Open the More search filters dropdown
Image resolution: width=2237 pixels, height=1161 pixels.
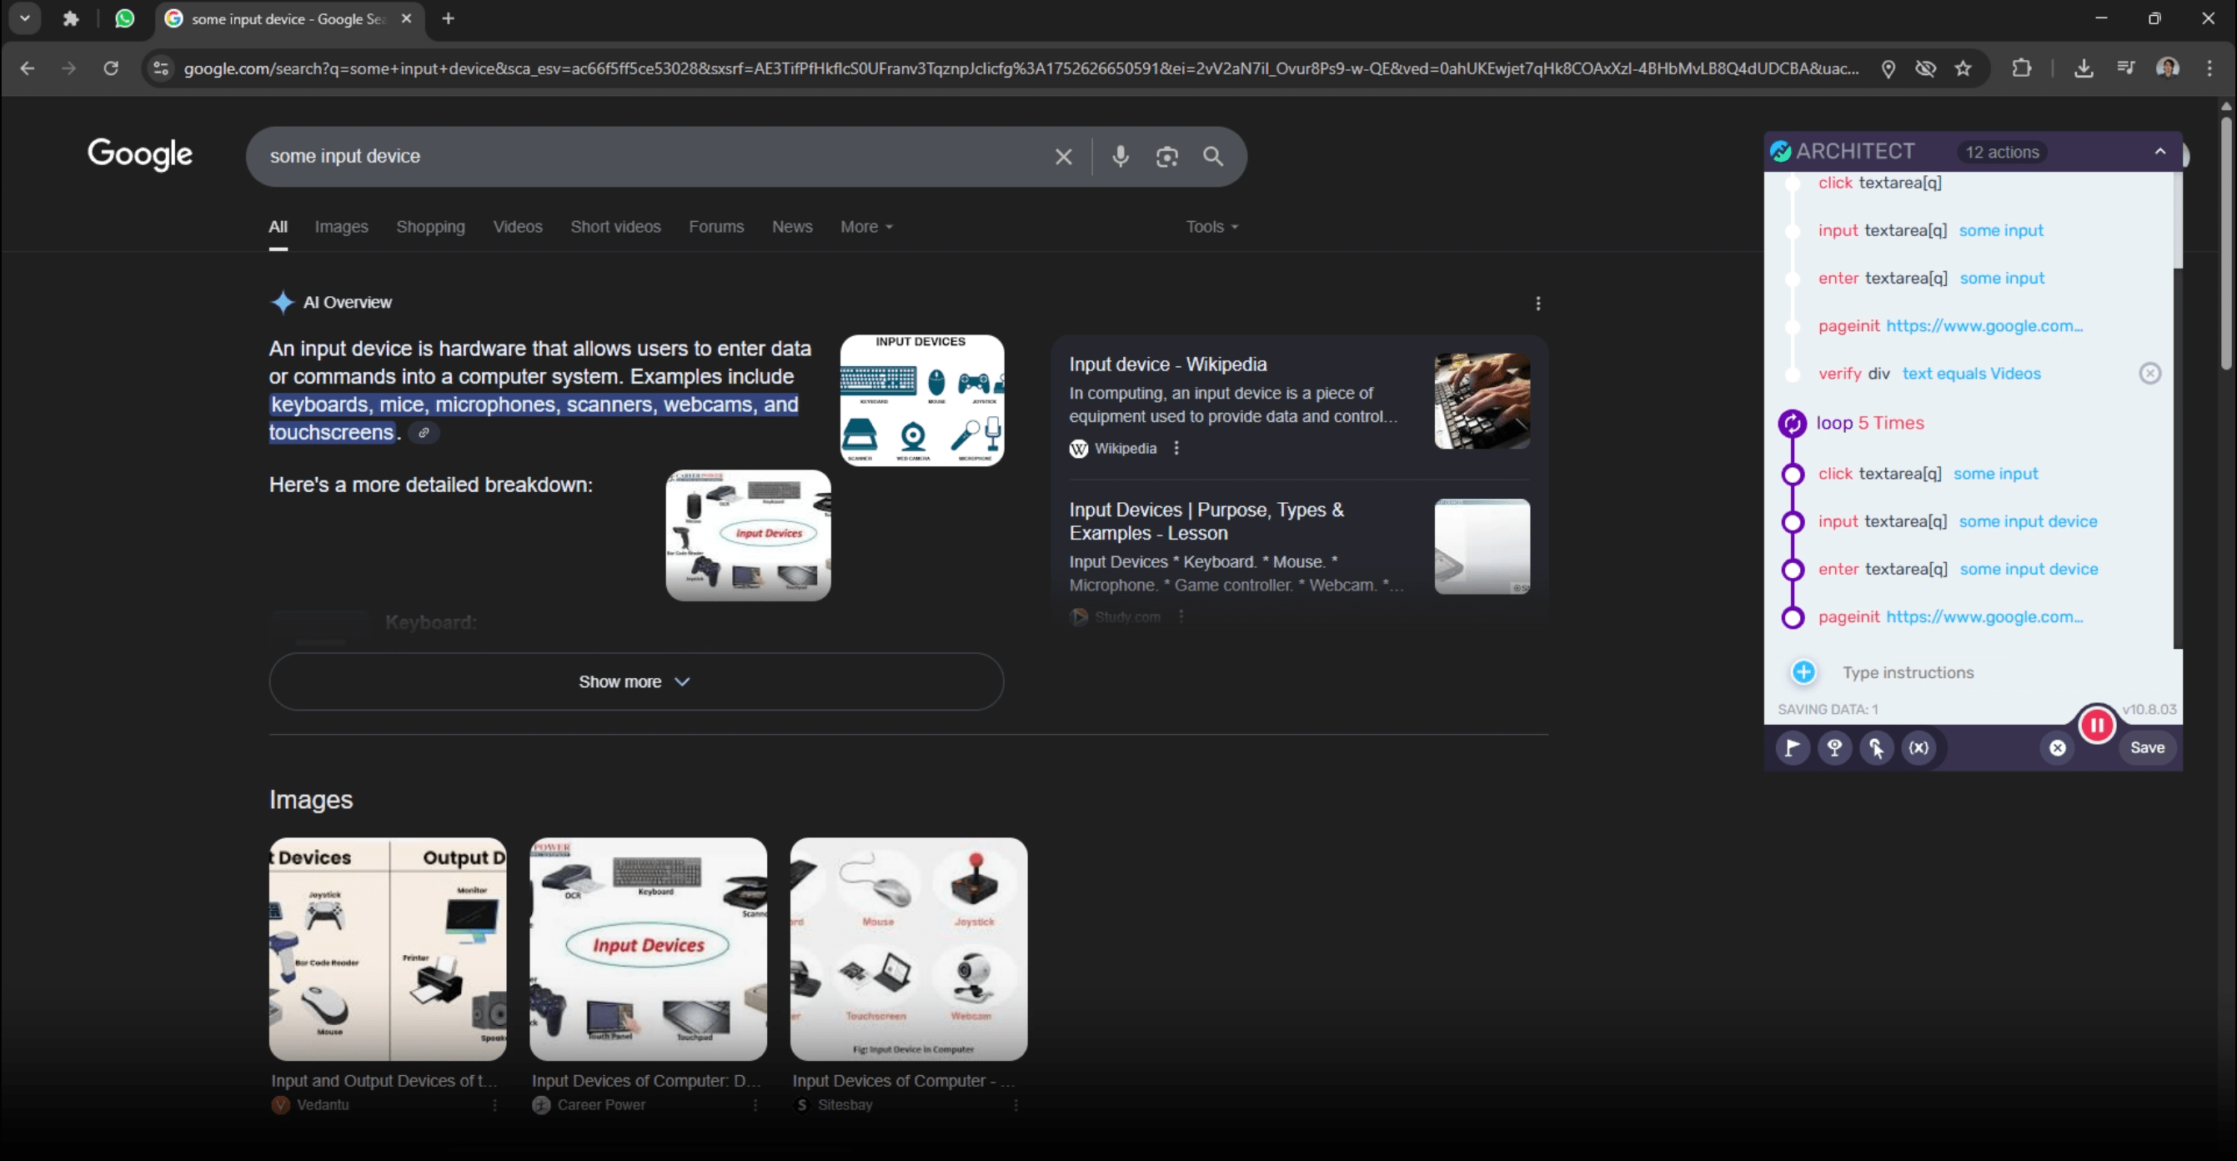(x=865, y=227)
